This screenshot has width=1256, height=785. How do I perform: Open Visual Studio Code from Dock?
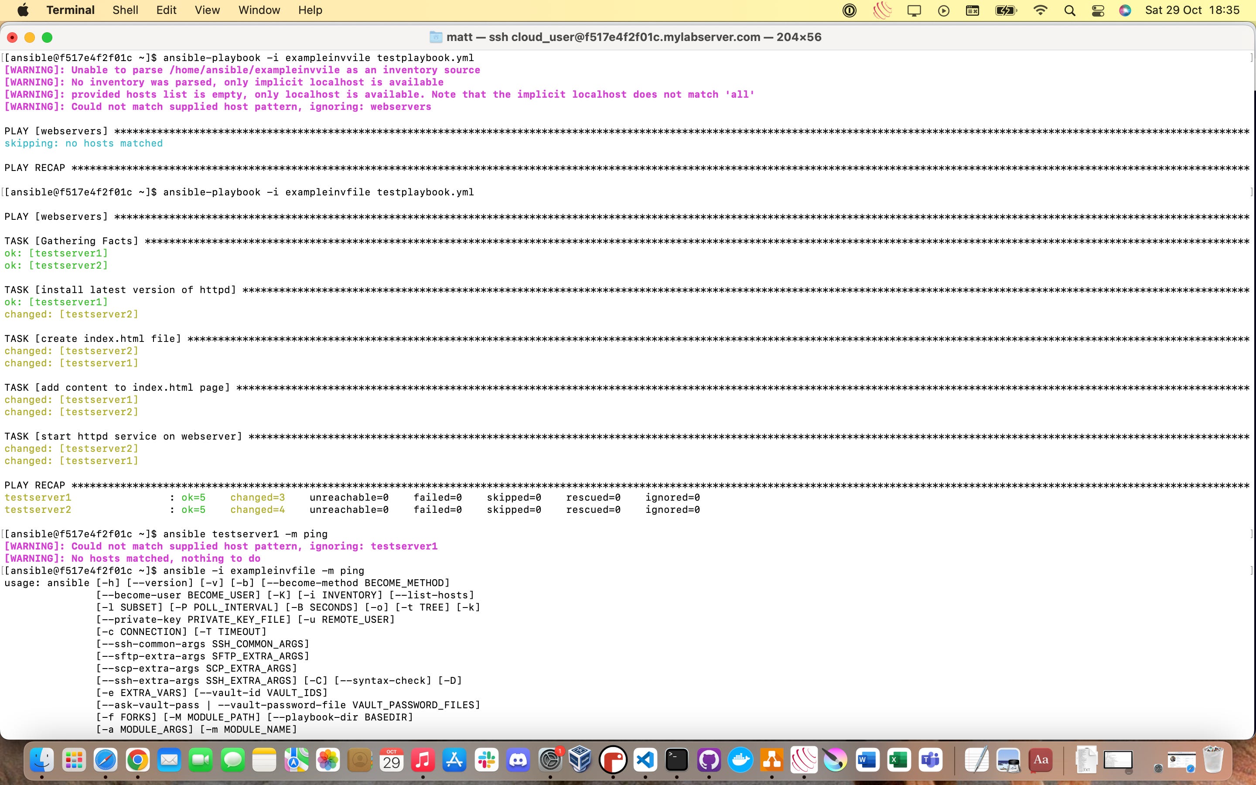(645, 761)
